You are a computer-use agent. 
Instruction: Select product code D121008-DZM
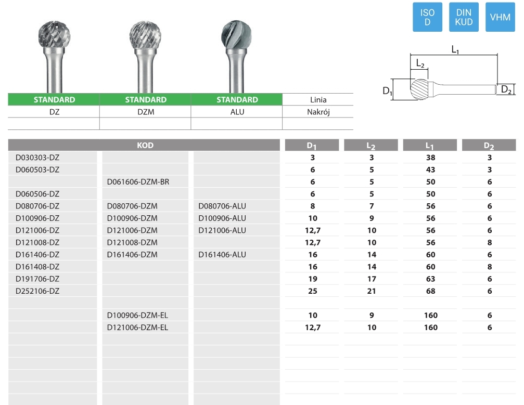(132, 242)
